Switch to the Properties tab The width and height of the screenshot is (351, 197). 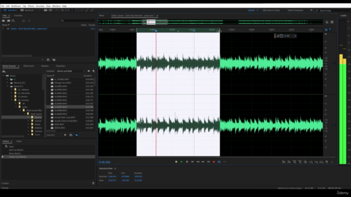tap(60, 66)
